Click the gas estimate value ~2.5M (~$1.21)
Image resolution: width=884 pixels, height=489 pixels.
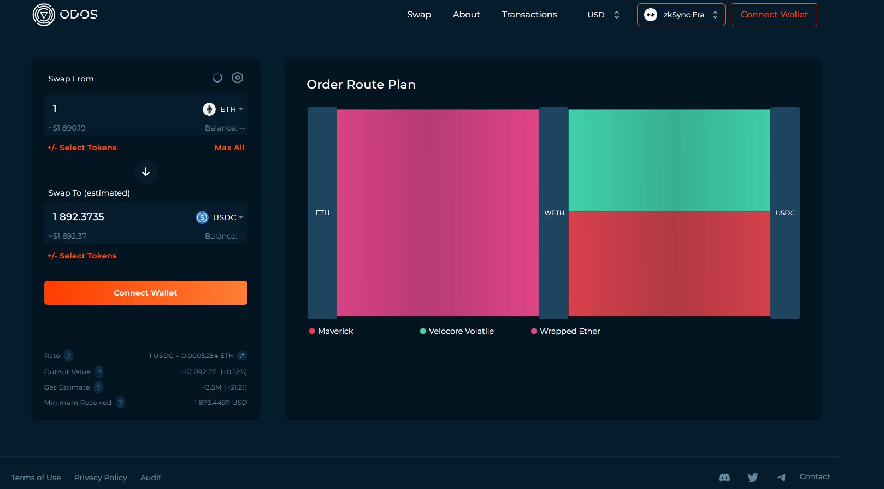pyautogui.click(x=225, y=387)
